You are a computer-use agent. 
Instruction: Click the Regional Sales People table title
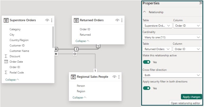[x=92, y=77]
